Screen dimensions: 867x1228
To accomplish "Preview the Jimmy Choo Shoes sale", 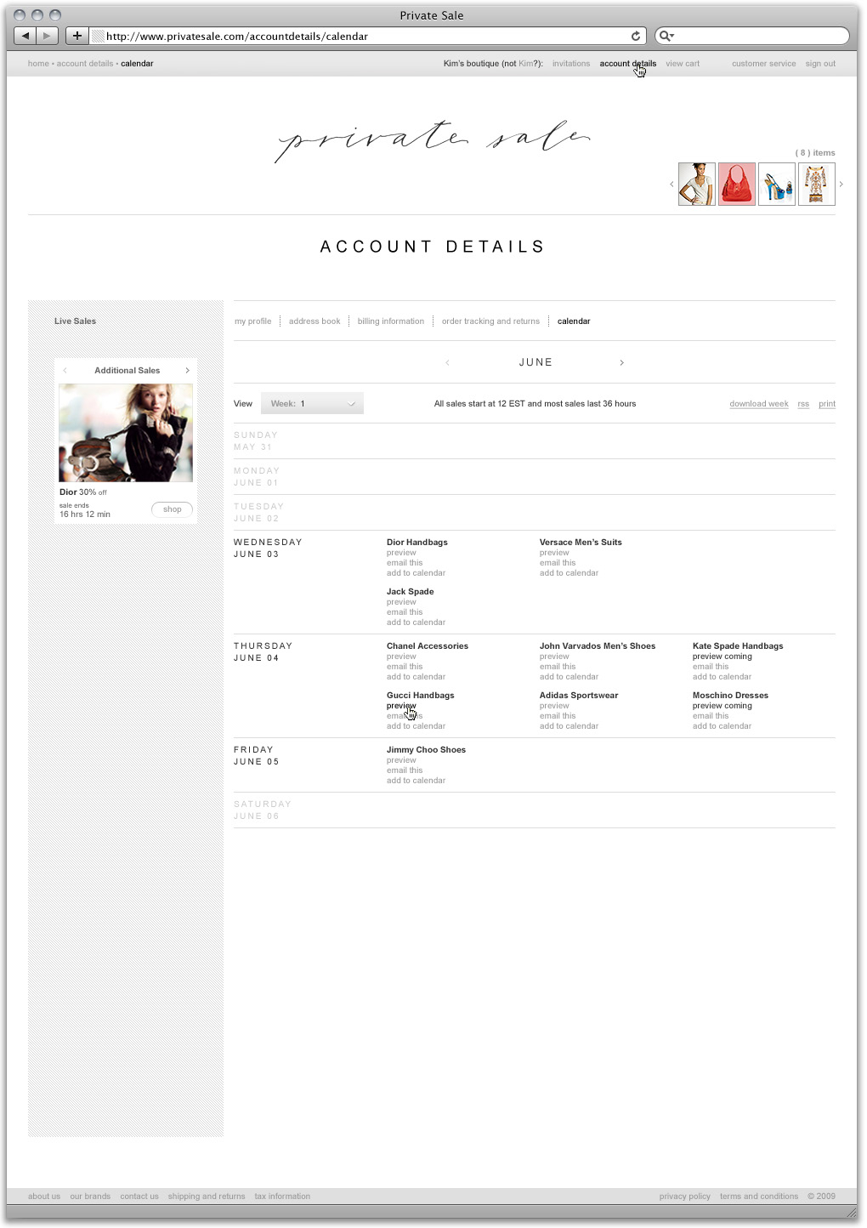I will coord(401,760).
